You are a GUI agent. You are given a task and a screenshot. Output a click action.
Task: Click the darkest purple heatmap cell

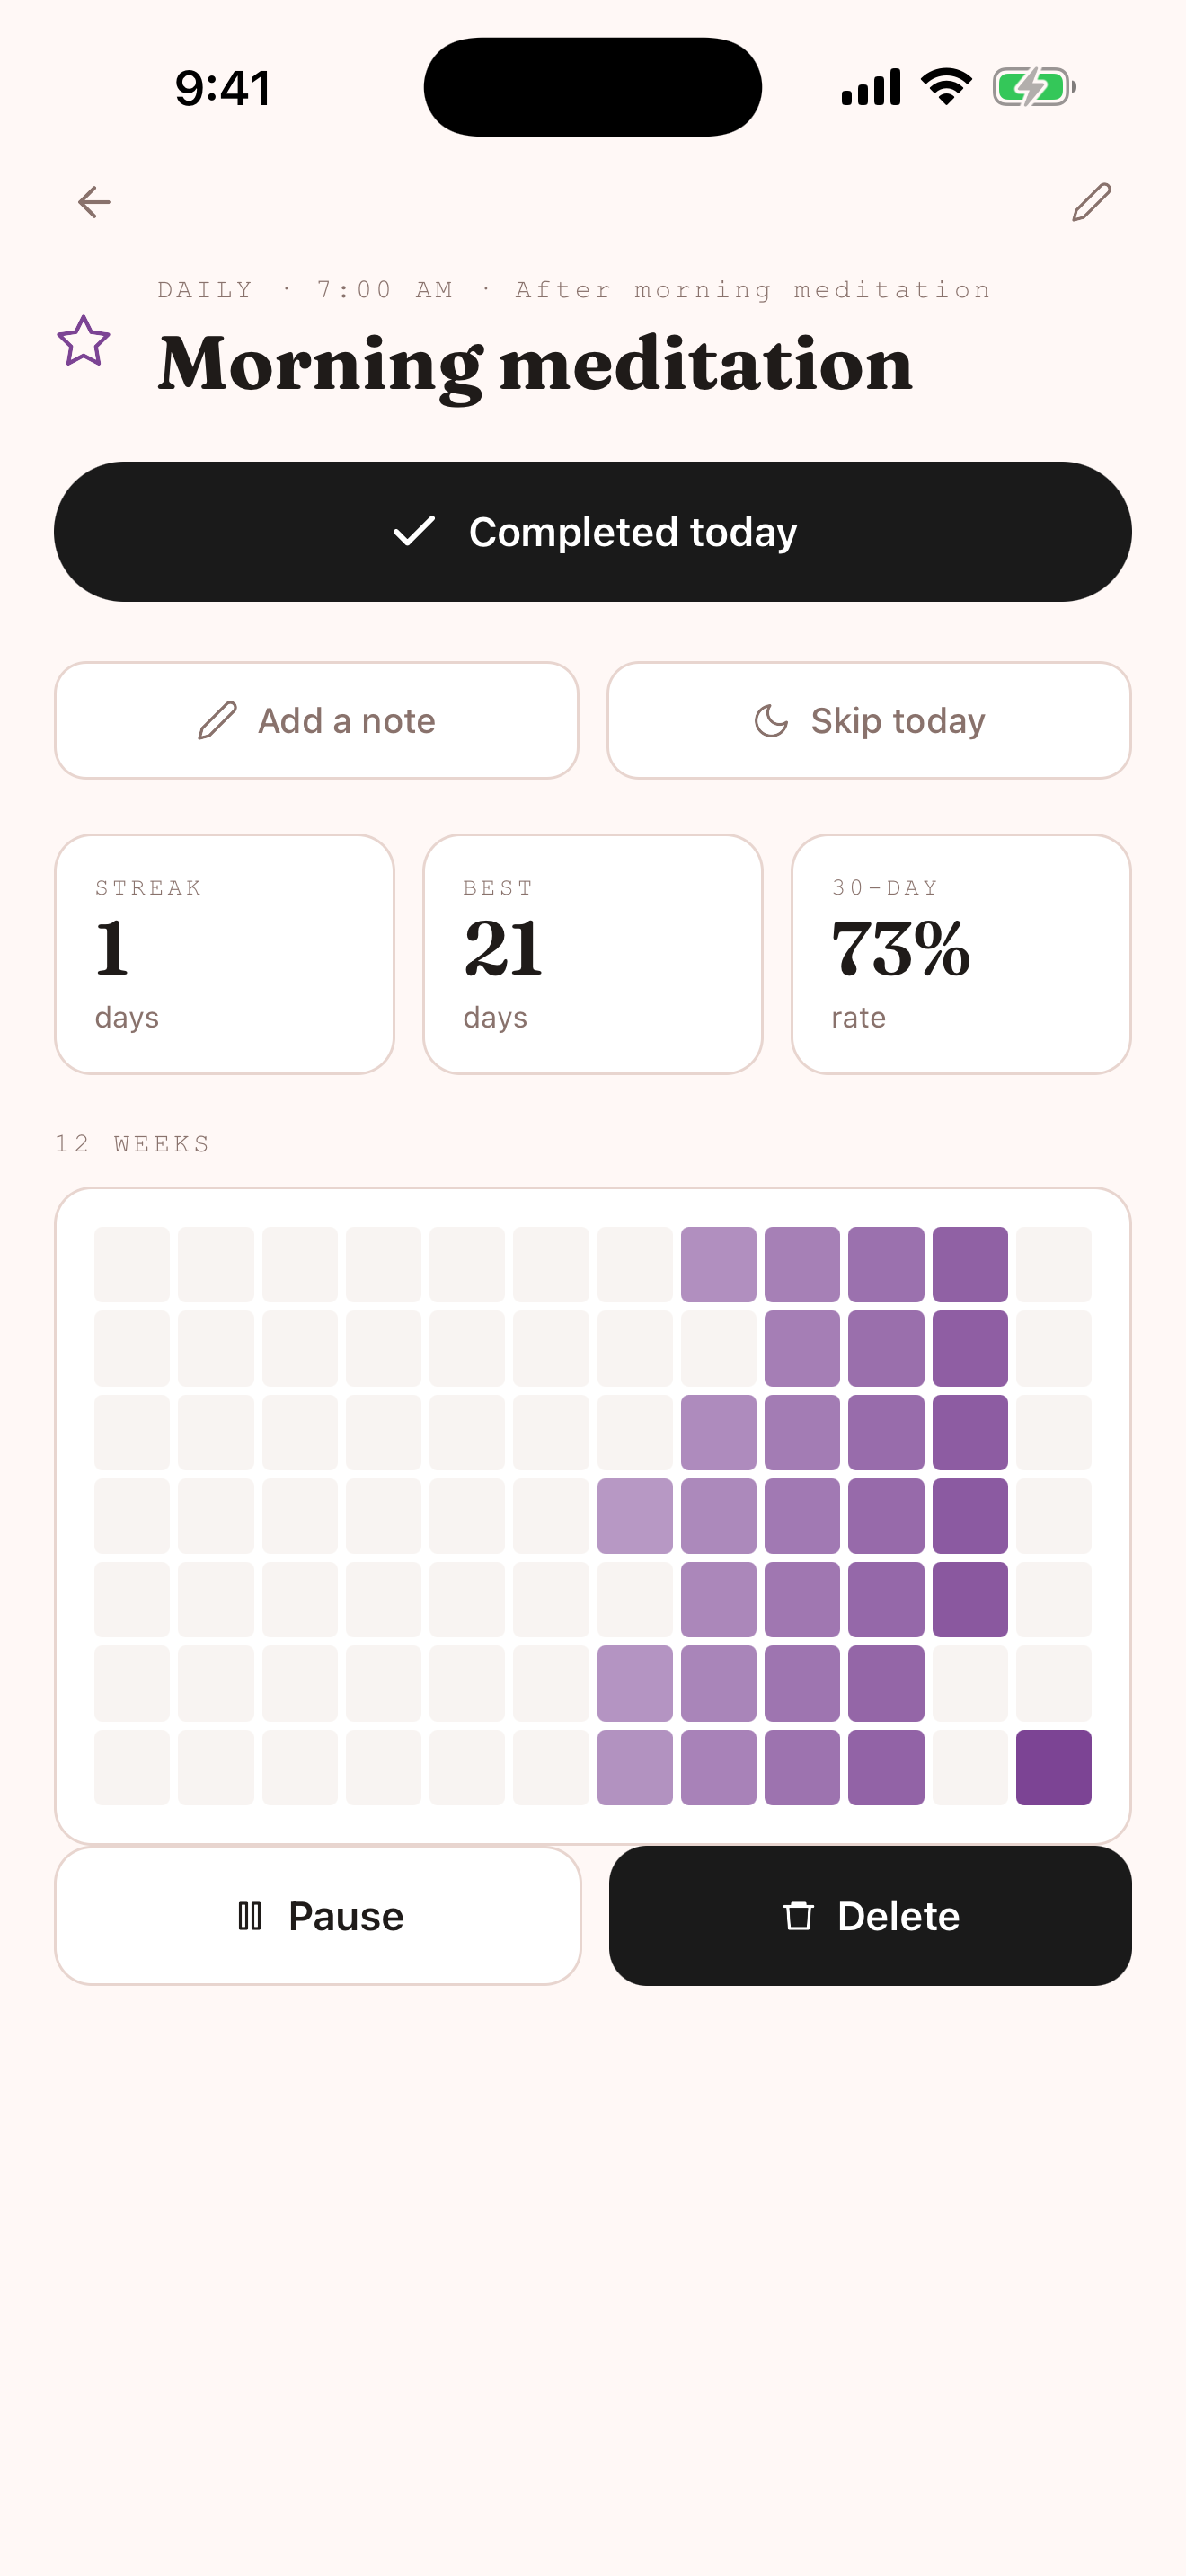pos(1054,1767)
